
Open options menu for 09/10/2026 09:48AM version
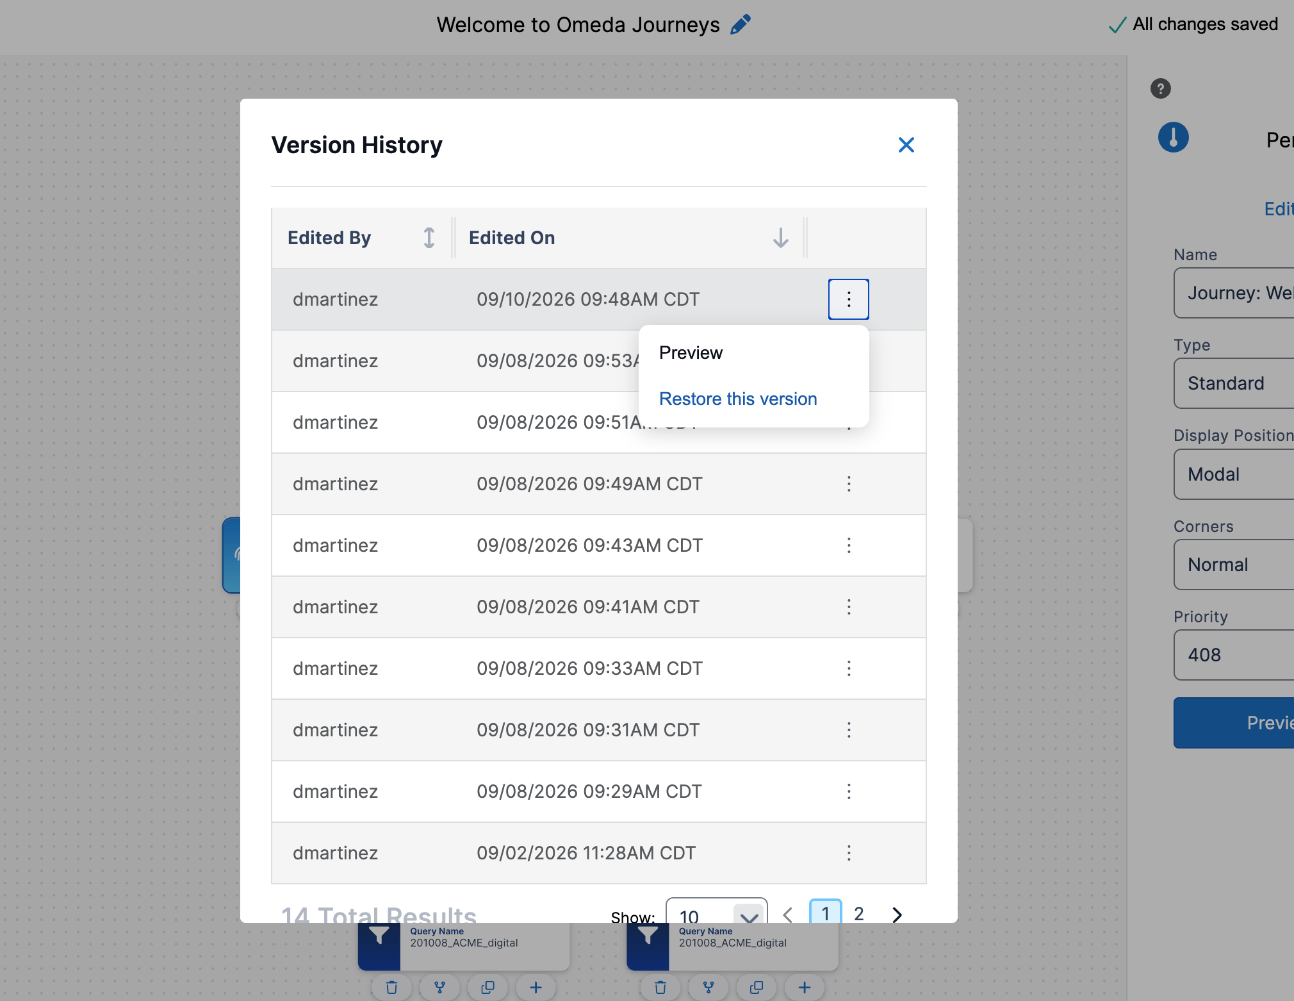coord(849,299)
